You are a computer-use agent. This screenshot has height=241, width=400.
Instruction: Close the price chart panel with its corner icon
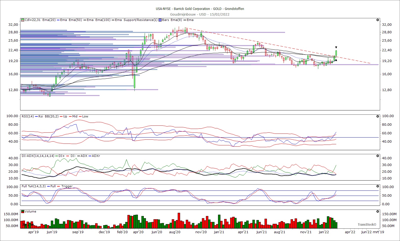378,20
